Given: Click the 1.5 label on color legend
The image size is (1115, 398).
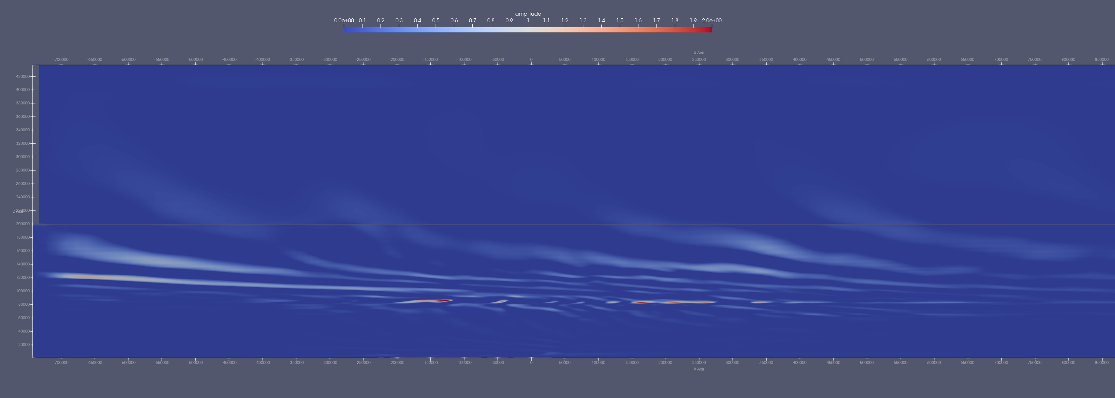Looking at the screenshot, I should click(620, 20).
